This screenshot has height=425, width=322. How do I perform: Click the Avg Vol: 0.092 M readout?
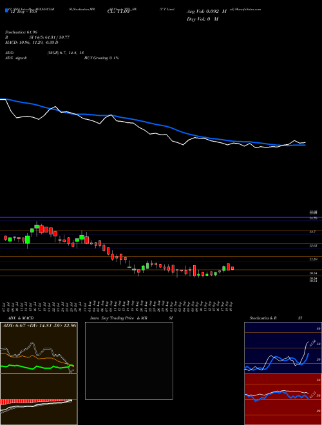tap(207, 12)
